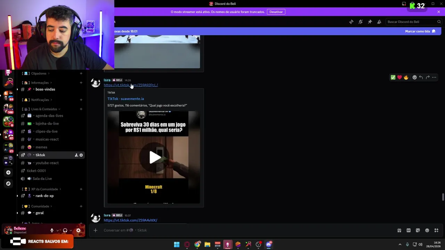The height and width of the screenshot is (250, 445).
Task: Open Windows Start menu
Action: coord(177,244)
